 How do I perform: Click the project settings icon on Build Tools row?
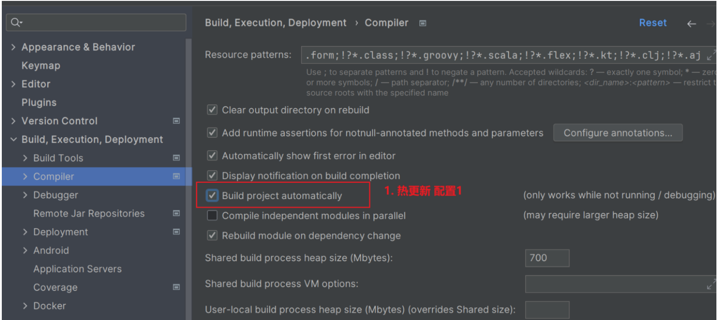(176, 158)
